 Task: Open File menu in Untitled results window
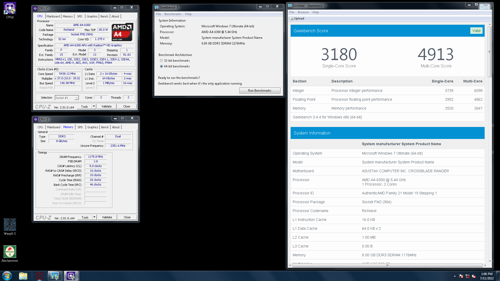click(292, 12)
